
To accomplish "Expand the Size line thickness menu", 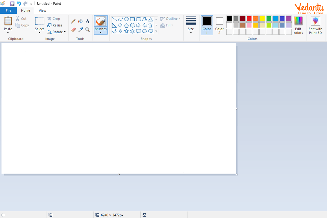I will coord(191,25).
